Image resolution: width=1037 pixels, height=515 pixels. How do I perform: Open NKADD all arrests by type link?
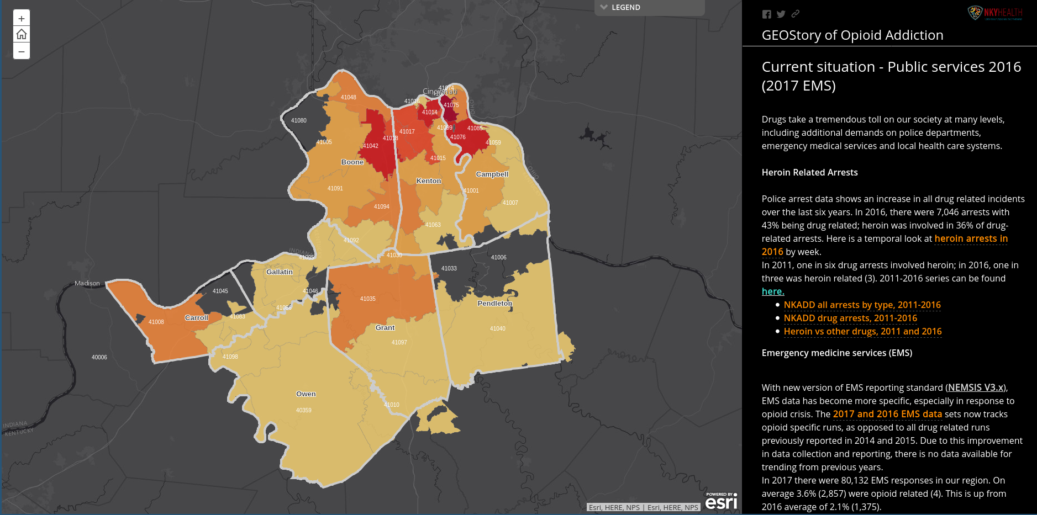pyautogui.click(x=862, y=305)
